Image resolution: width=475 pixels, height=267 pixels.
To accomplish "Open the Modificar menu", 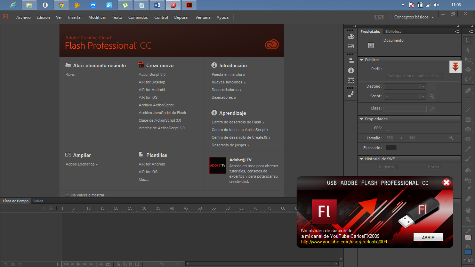I will click(x=97, y=17).
